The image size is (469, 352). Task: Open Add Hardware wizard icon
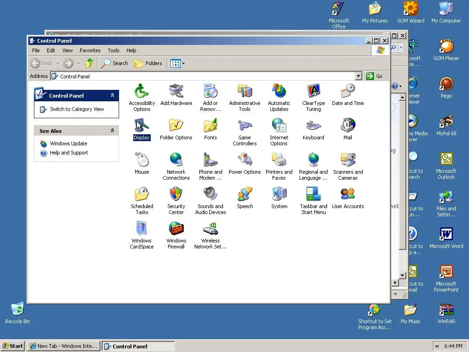click(176, 94)
